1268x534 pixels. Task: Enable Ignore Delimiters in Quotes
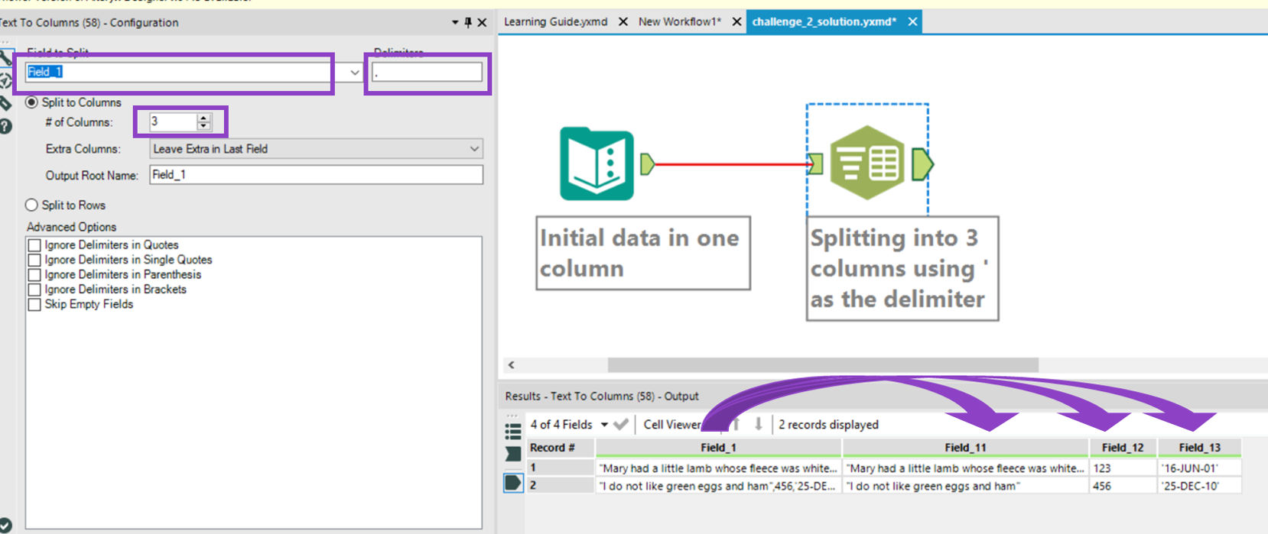[34, 245]
